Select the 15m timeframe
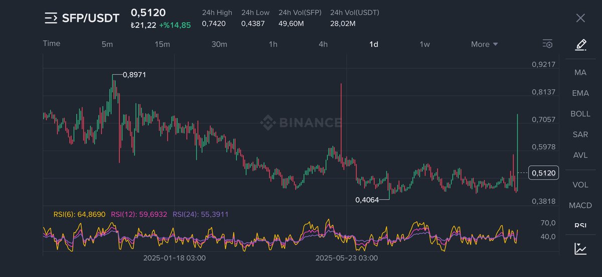This screenshot has width=602, height=277. click(x=162, y=44)
